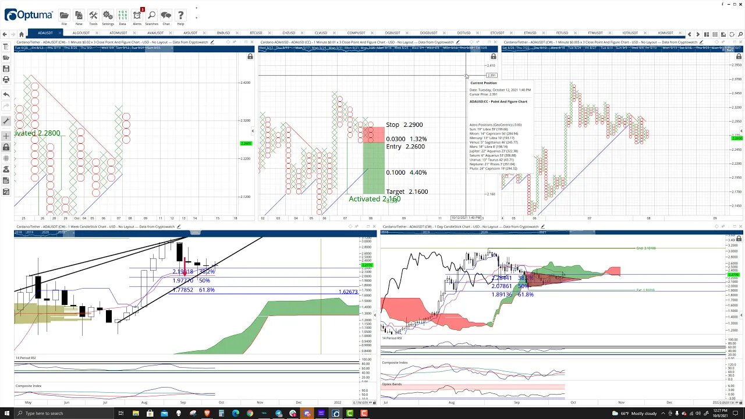
Task: Toggle pin on ADAUSD (CC) chart header
Action: [477, 42]
